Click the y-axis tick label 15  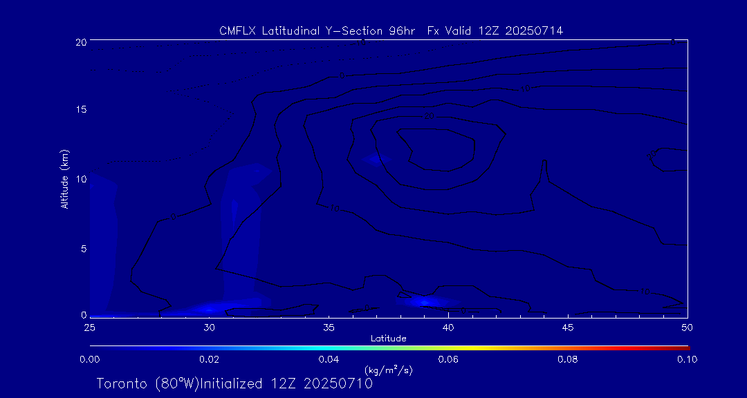point(82,109)
